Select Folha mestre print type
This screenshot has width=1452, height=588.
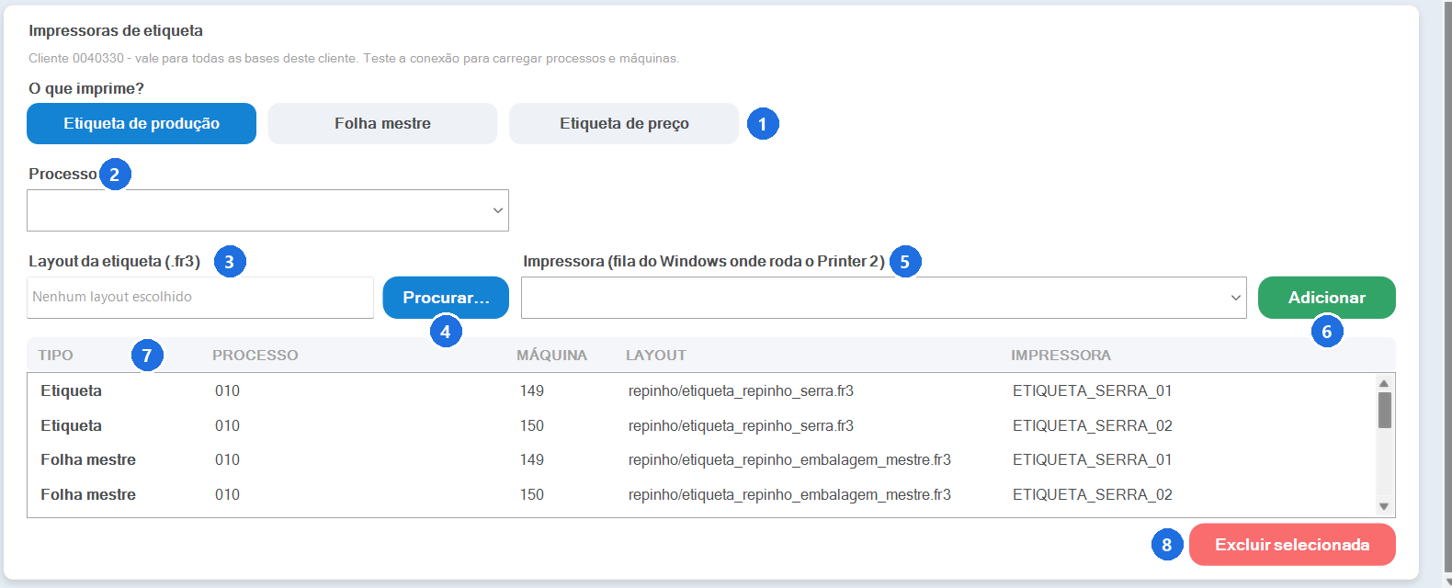click(x=382, y=123)
